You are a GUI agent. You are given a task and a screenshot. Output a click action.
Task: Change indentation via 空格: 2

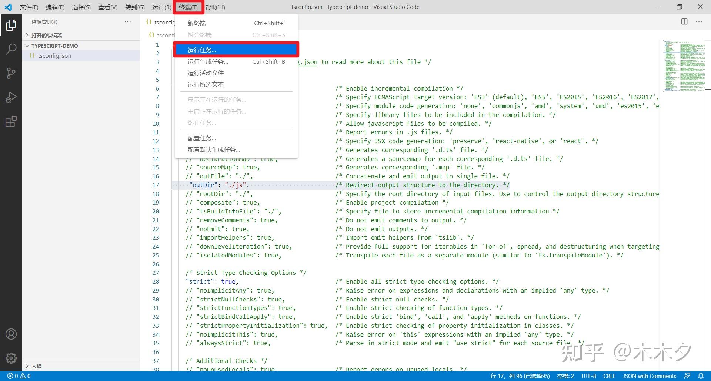[x=565, y=376]
